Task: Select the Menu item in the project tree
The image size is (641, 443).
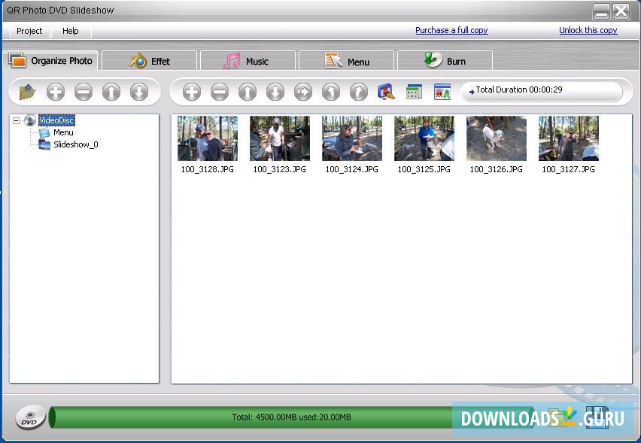Action: pyautogui.click(x=63, y=132)
